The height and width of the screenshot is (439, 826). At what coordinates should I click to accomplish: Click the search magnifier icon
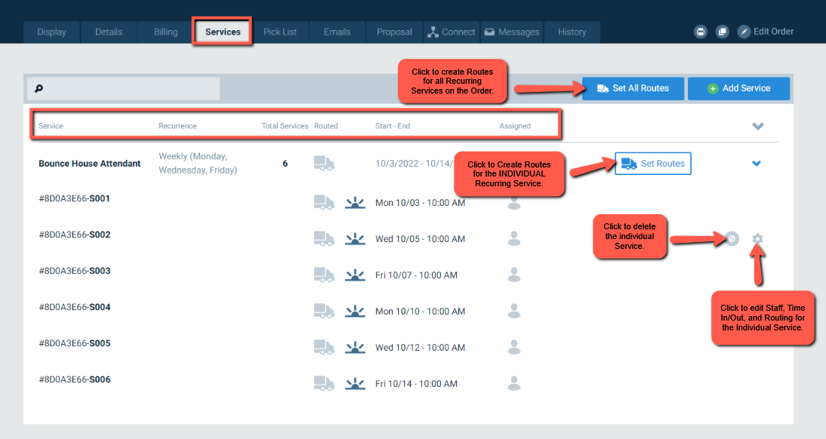click(x=39, y=88)
